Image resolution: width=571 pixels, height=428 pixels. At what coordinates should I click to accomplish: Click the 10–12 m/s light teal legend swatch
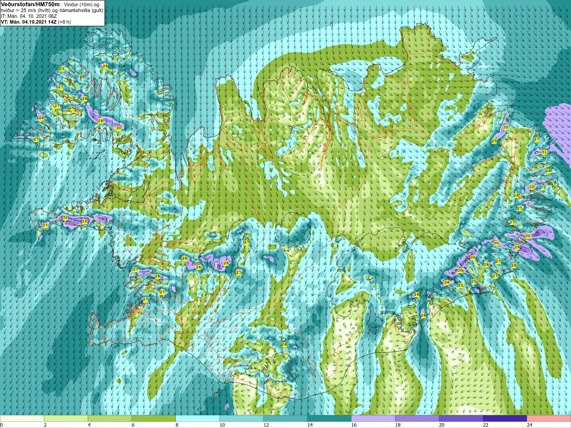[241, 419]
